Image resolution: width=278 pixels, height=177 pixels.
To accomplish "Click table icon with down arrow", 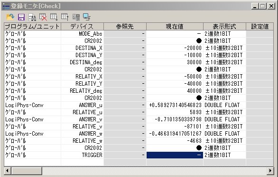I will [54, 17].
